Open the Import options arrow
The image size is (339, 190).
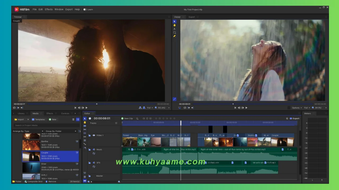tap(28, 120)
